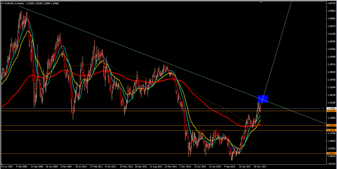Click the 1.23066 current price label

coord(331,108)
